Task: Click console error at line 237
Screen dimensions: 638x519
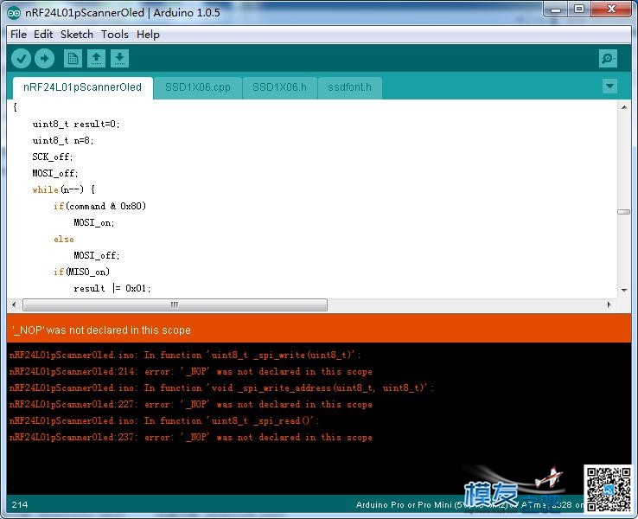Action: [x=191, y=437]
